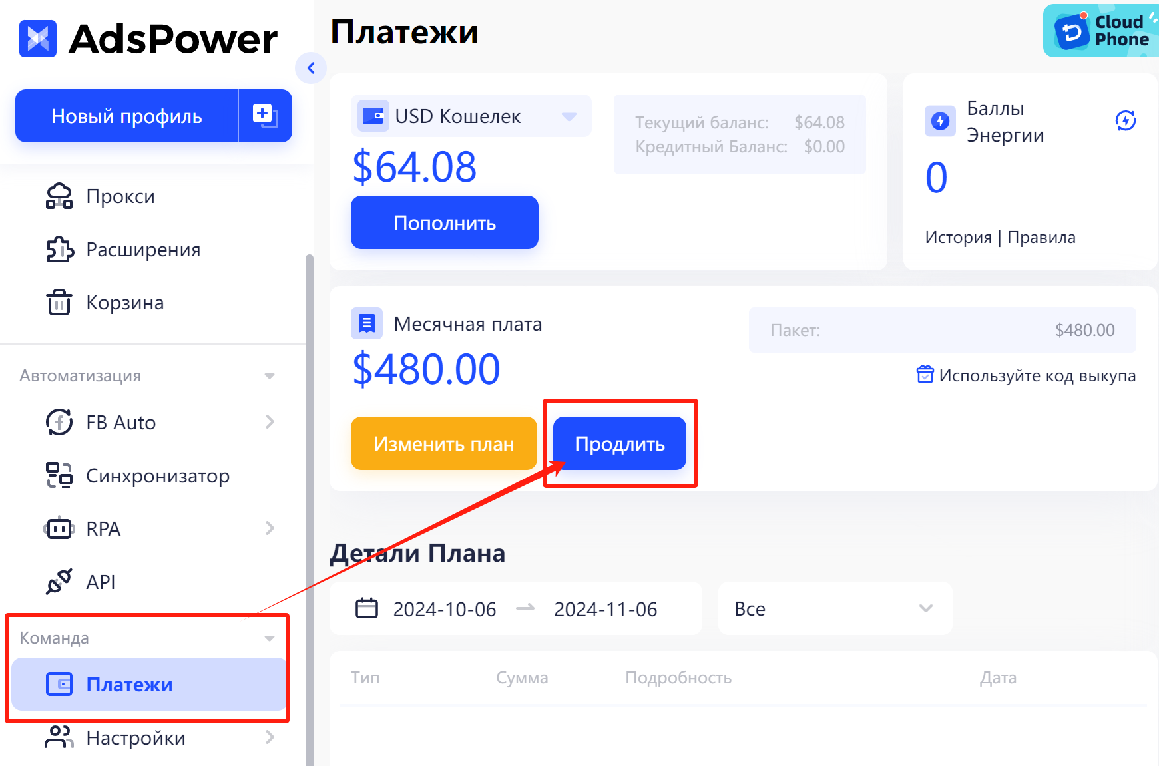
Task: Collapse the sidebar with the arrow button
Action: [x=311, y=68]
